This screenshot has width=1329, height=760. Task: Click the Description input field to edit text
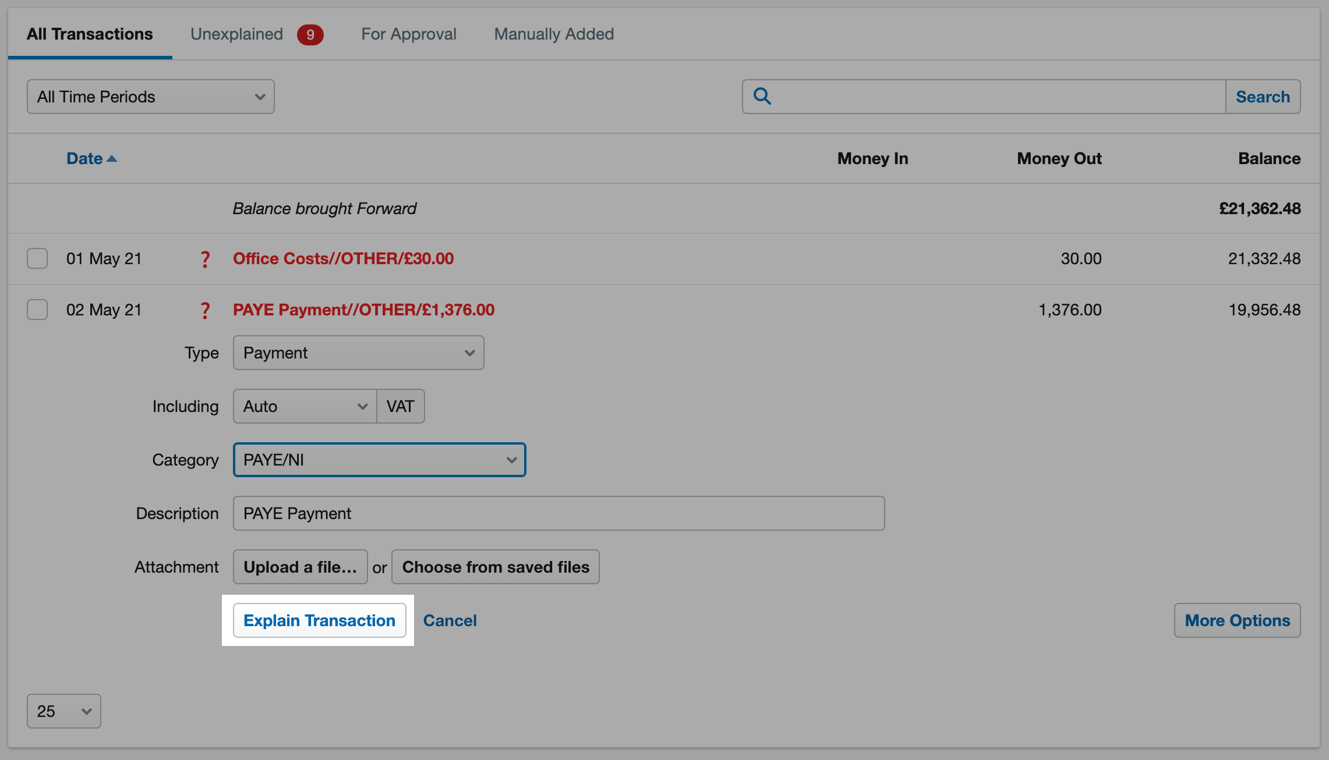point(560,513)
